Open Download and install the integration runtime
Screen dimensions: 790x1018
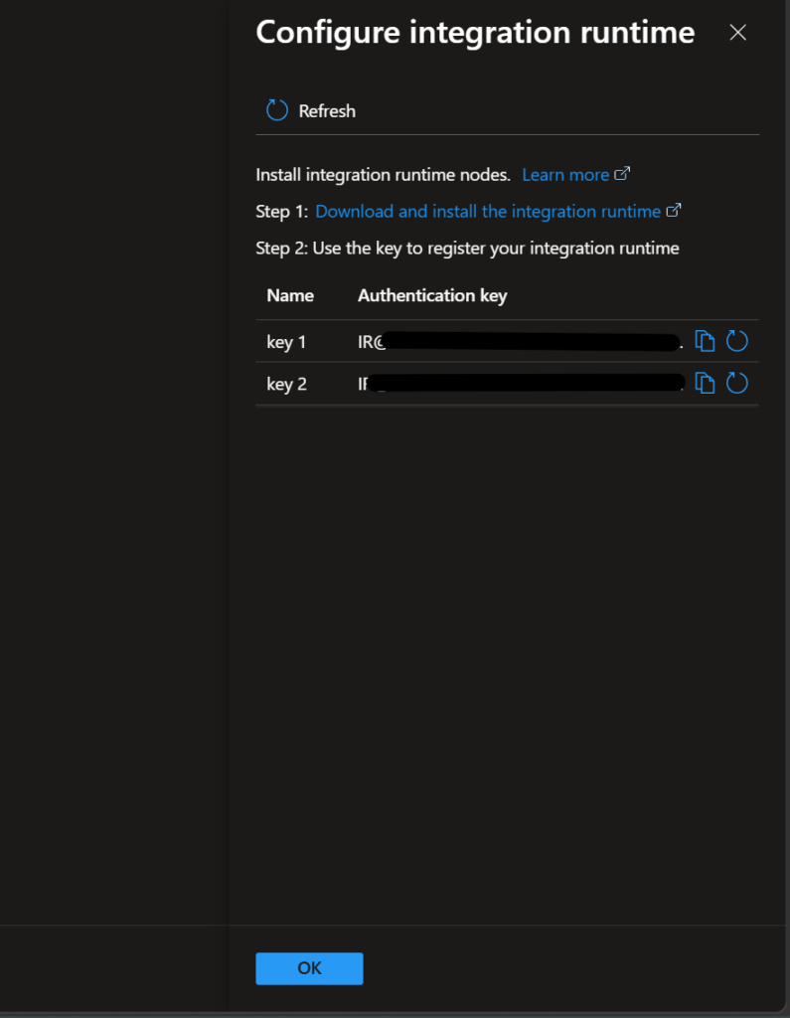487,212
